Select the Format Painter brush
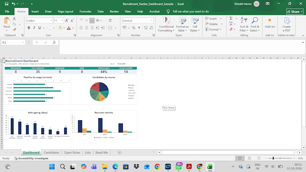Screen dimensions: 306x172 coord(14,29)
